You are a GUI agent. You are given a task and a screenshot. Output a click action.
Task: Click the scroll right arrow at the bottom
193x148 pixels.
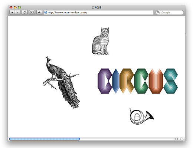[180, 139]
